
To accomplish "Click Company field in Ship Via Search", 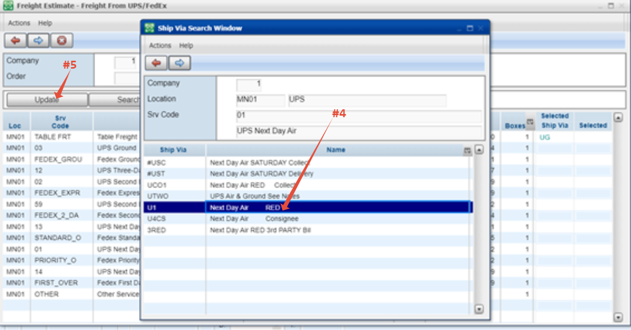I will click(x=249, y=84).
